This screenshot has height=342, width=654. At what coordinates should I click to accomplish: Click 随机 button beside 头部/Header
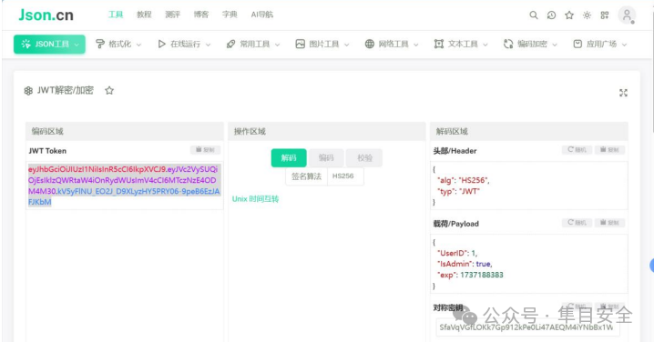click(x=577, y=149)
